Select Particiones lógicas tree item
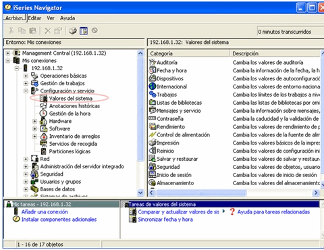324x250 pixels. [70, 151]
